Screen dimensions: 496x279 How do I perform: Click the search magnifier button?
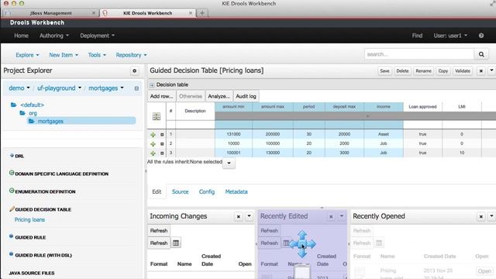pos(481,54)
